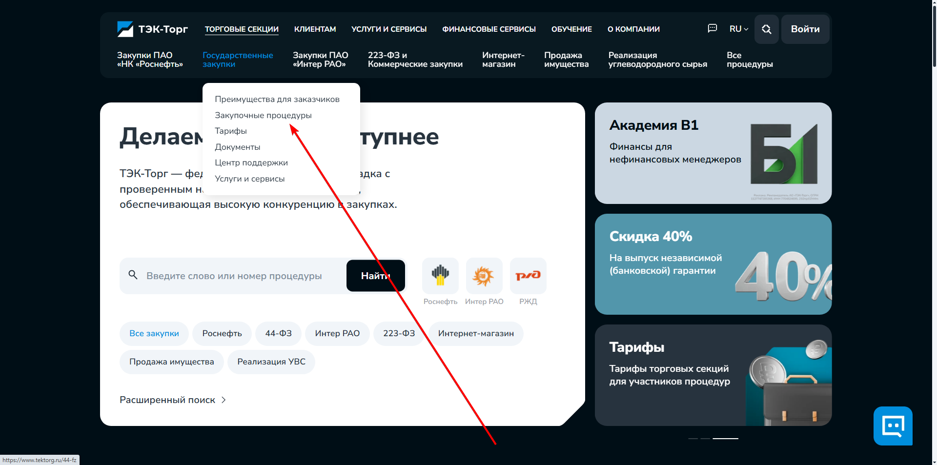Open the site search icon button
The height and width of the screenshot is (465, 937).
pyautogui.click(x=766, y=29)
